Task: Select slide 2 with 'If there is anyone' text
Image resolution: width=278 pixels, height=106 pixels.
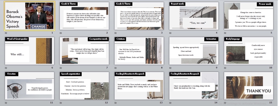Action: (x=84, y=16)
